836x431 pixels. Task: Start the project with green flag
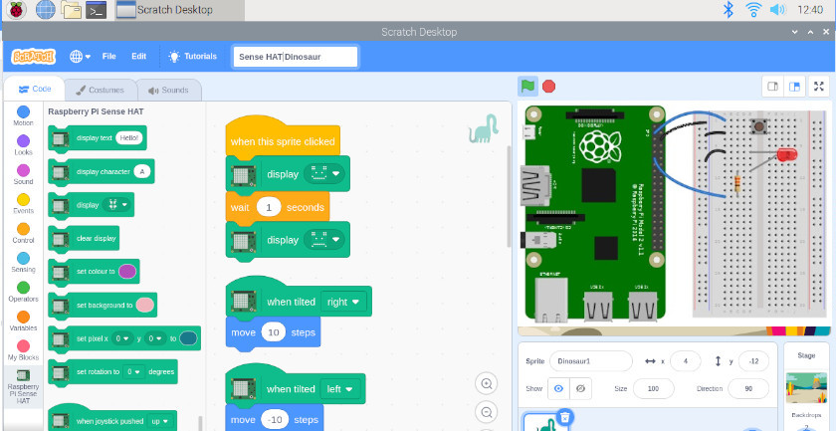click(x=527, y=86)
